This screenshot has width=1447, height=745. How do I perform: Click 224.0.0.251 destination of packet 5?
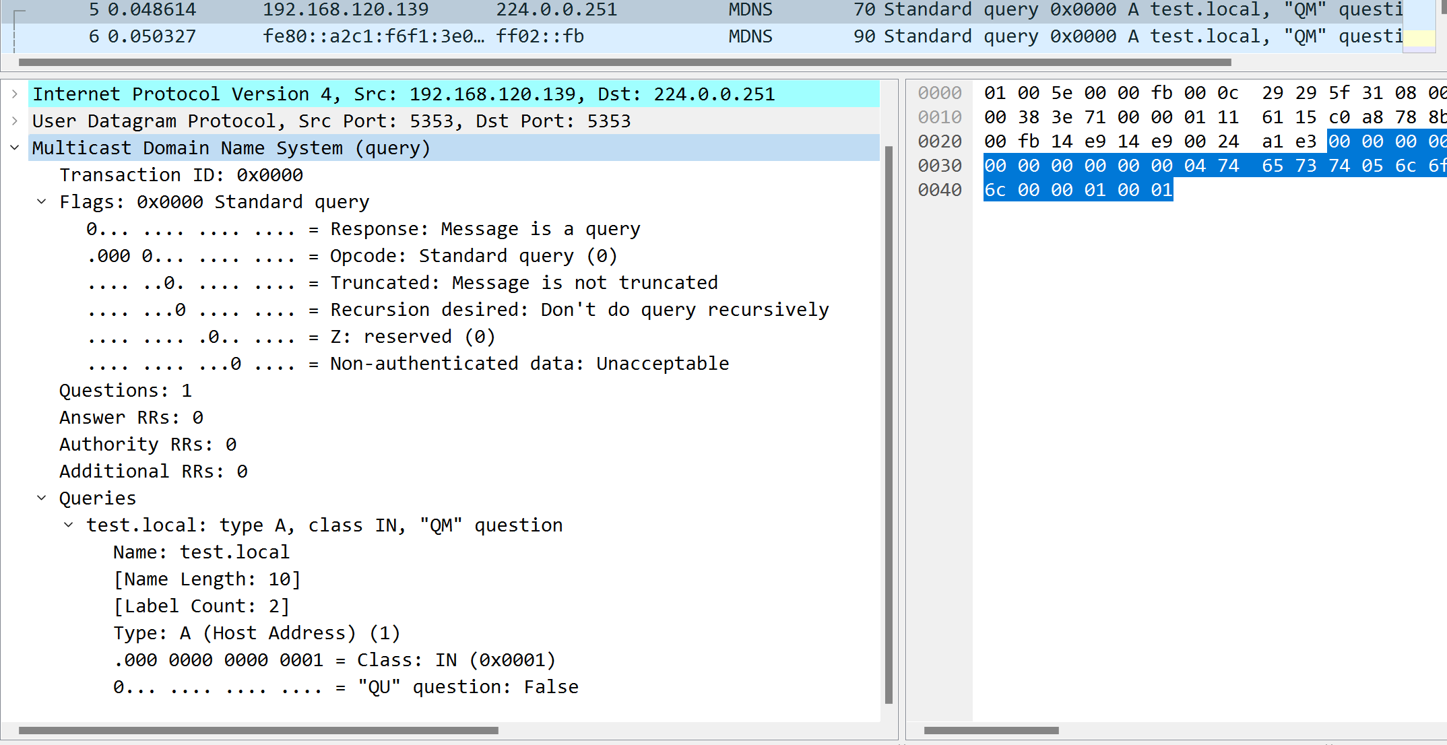pos(556,10)
